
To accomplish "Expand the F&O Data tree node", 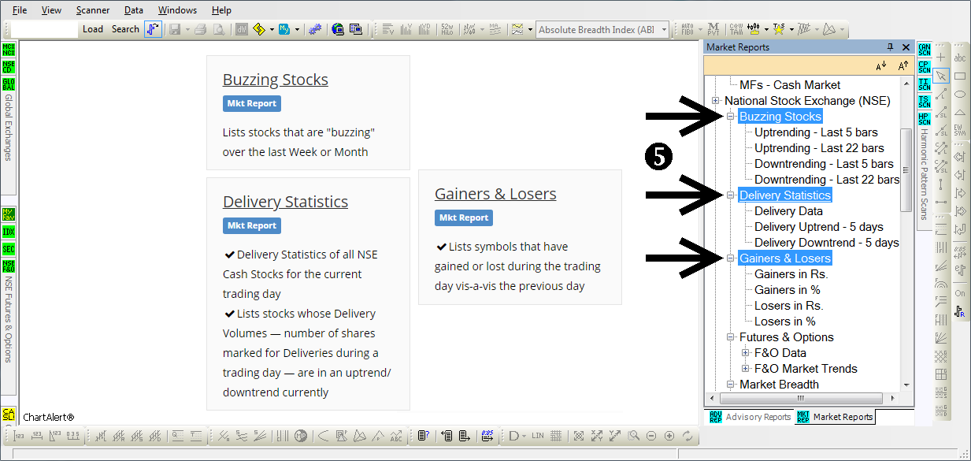I will [745, 353].
